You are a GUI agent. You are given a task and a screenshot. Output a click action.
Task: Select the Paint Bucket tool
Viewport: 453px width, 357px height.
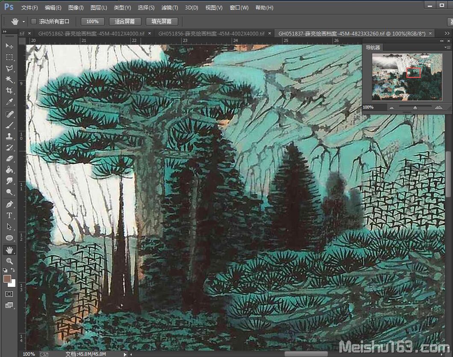9,170
